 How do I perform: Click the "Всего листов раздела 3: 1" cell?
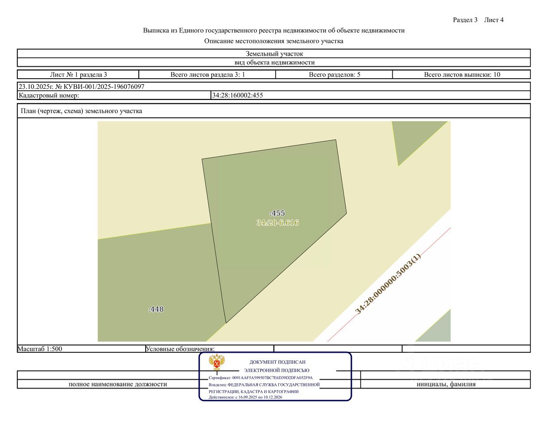[x=208, y=75]
